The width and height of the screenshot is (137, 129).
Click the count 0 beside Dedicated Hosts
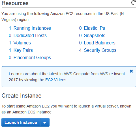10,35
